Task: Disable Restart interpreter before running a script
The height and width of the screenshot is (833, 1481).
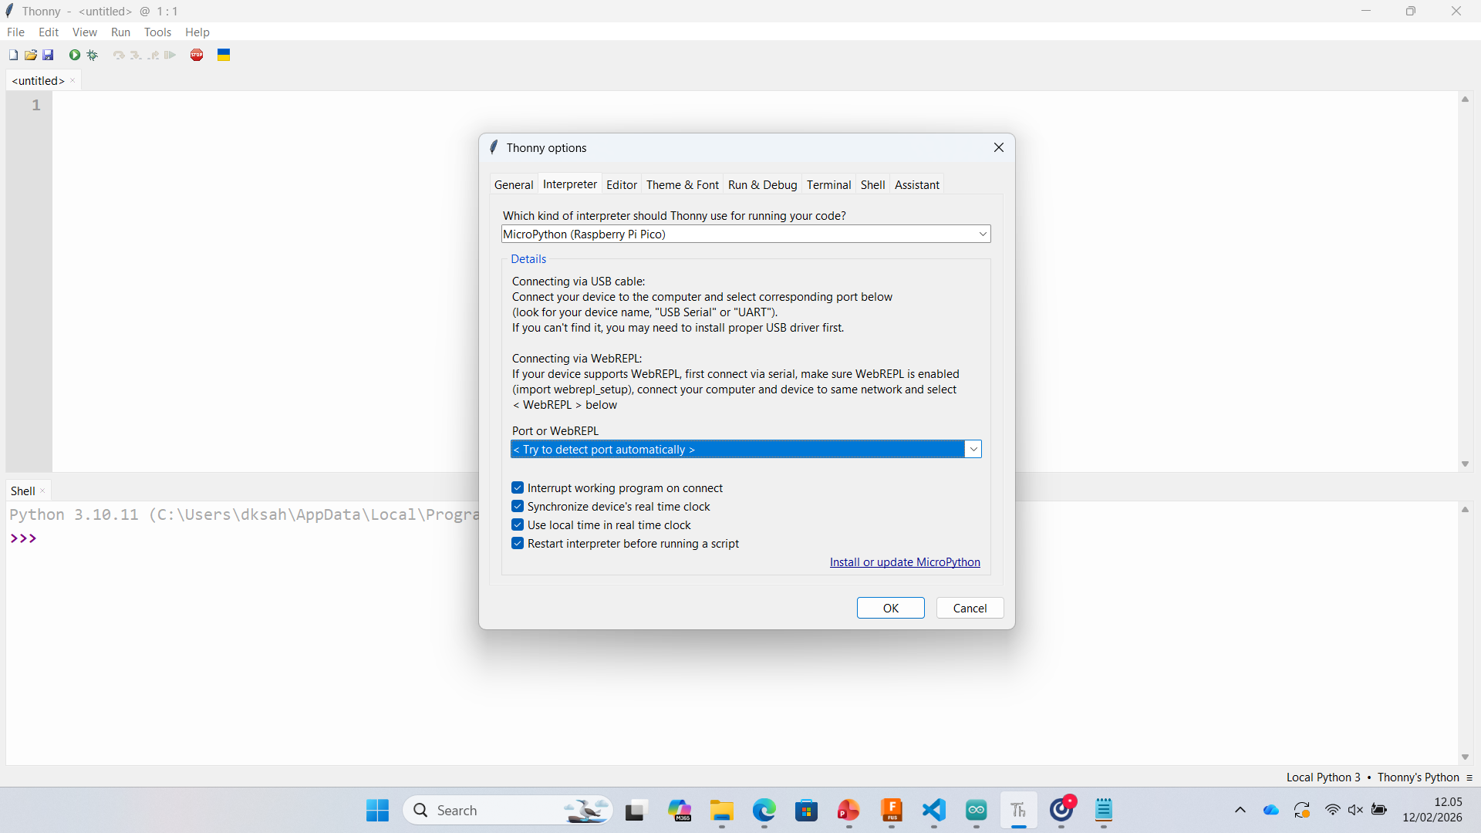Action: pos(518,544)
